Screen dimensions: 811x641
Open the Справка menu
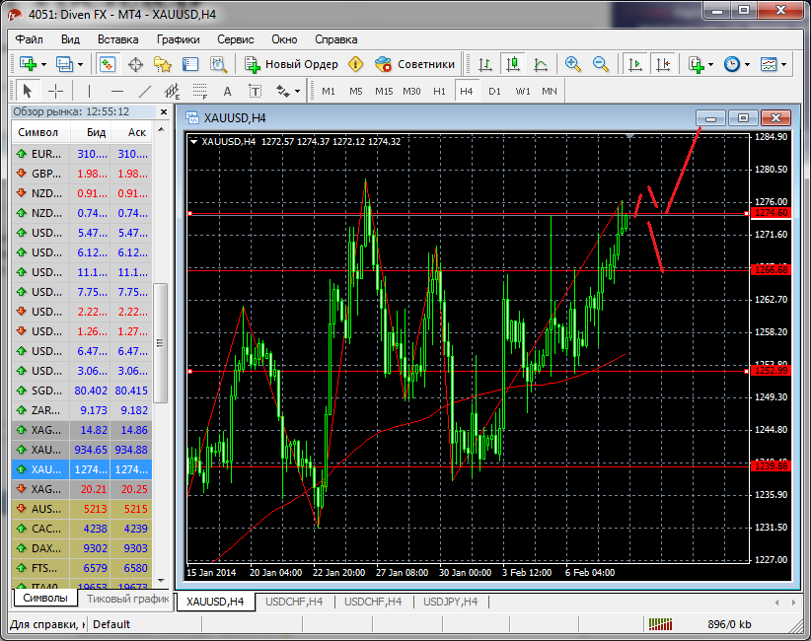tap(336, 39)
